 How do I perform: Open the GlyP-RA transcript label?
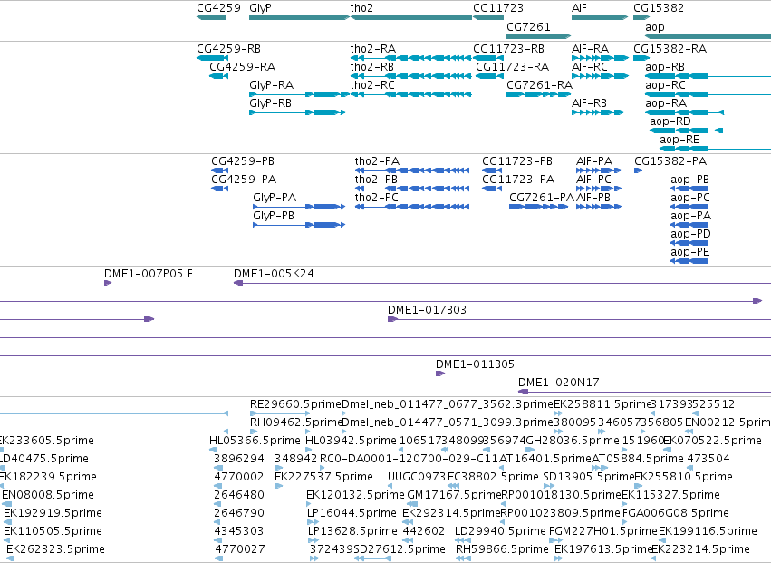(272, 85)
